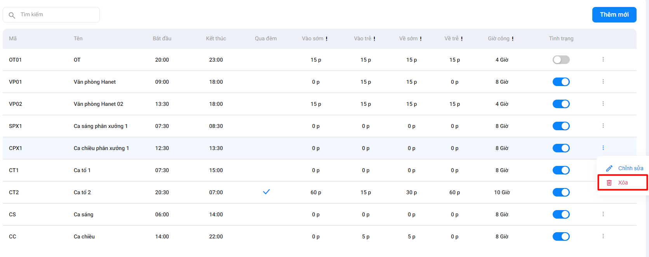Disable the CS shift status toggle
Screen dimensions: 649x257
[x=561, y=214]
